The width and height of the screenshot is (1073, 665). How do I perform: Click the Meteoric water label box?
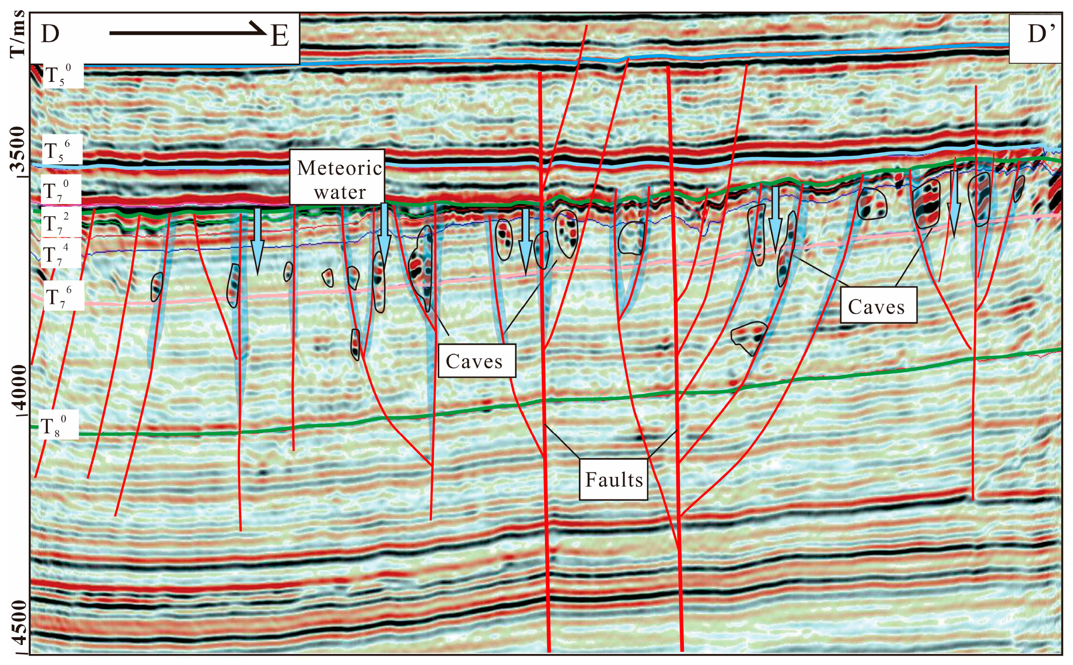tap(337, 177)
